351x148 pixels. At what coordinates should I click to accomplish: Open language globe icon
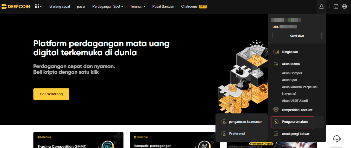[x=345, y=7]
